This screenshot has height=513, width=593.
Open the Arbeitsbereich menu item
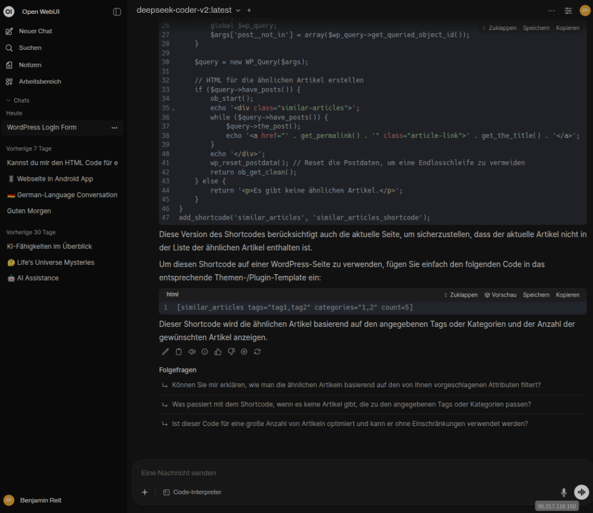pyautogui.click(x=39, y=82)
